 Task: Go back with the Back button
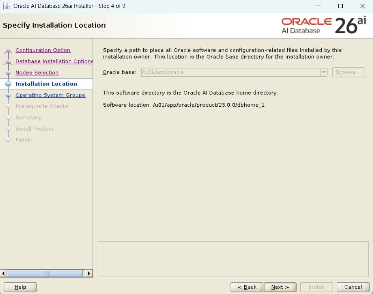(247, 287)
